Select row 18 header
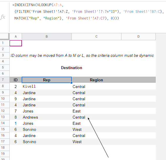166x160 pixels. pyautogui.click(x=5, y=147)
